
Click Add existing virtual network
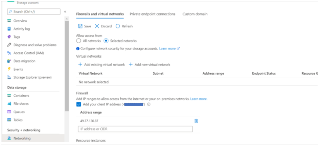[101, 65]
